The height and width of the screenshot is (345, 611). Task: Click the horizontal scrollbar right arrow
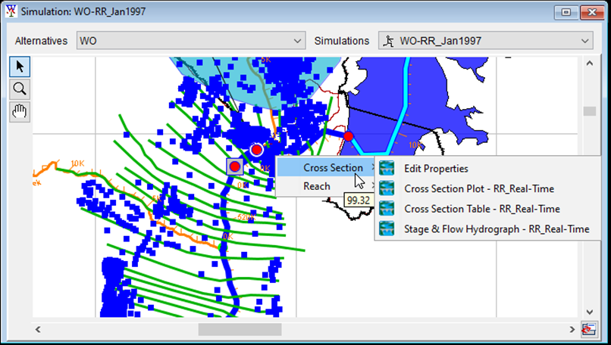pyautogui.click(x=572, y=329)
